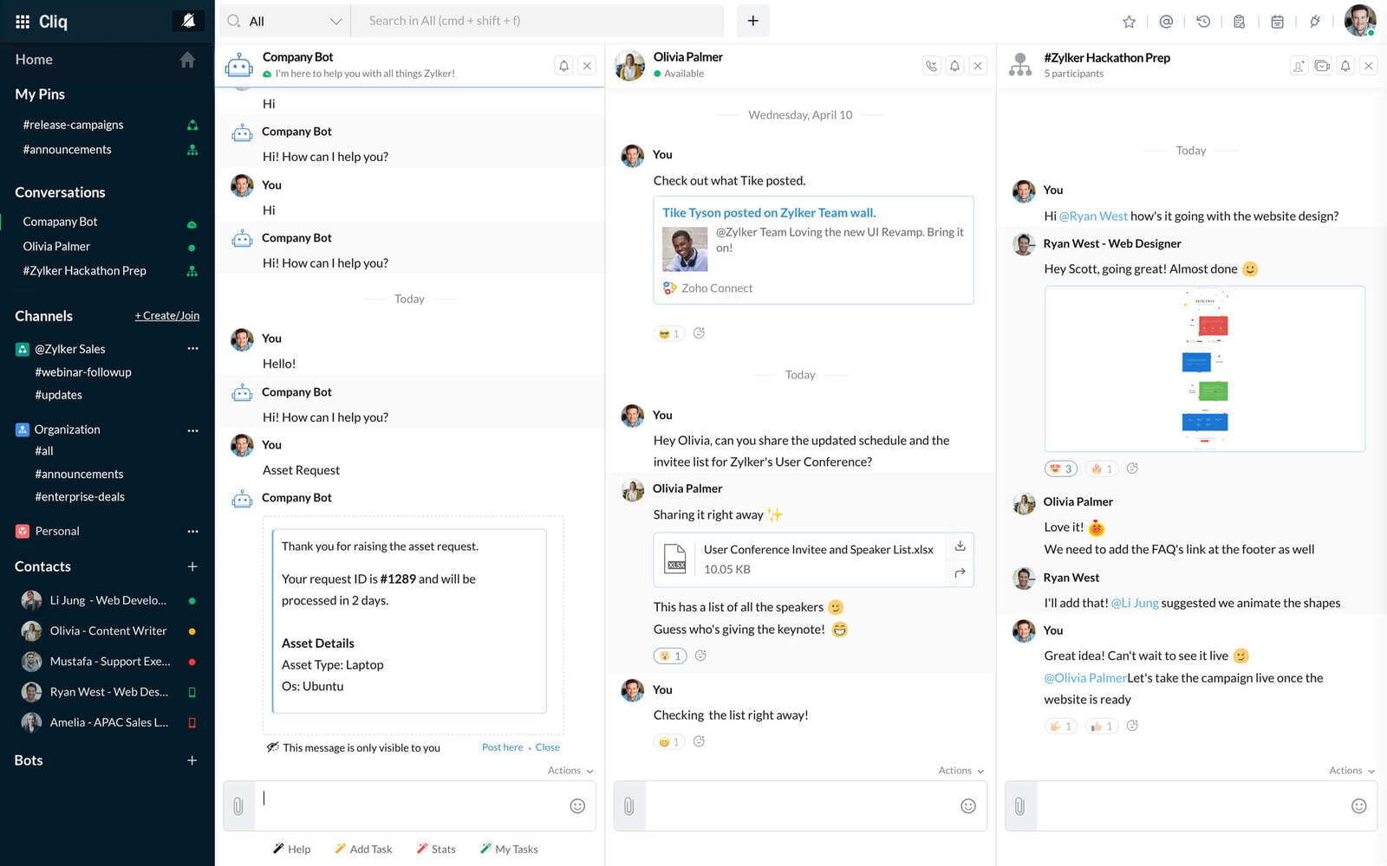Open the Organization section ellipsis menu

pyautogui.click(x=192, y=430)
